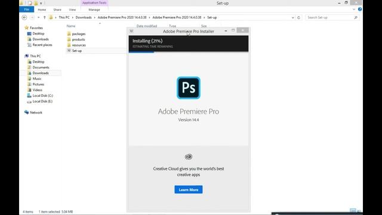Expand chevron after This PC in address bar
The height and width of the screenshot is (215, 382).
coord(73,17)
